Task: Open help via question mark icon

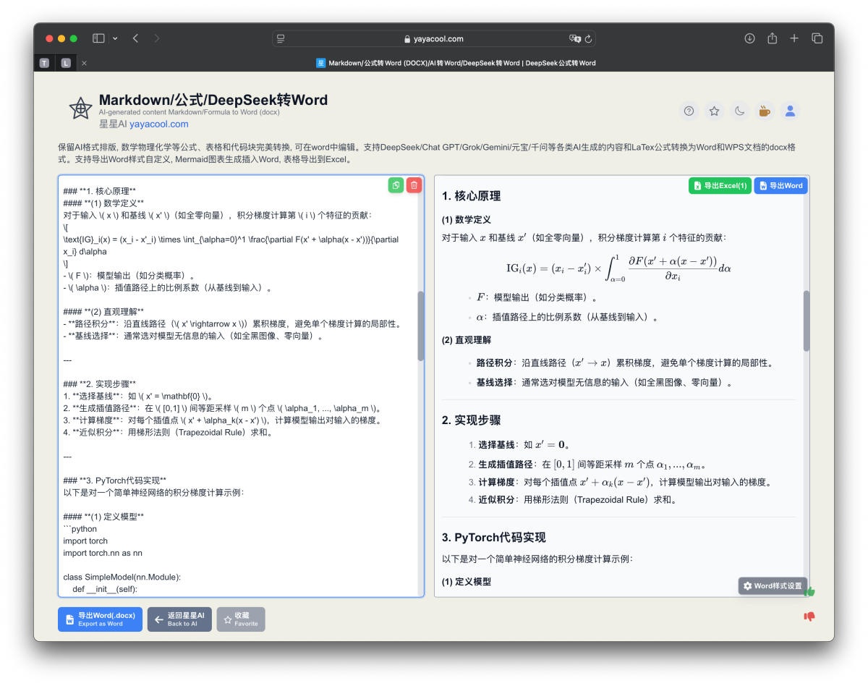Action: [x=688, y=111]
